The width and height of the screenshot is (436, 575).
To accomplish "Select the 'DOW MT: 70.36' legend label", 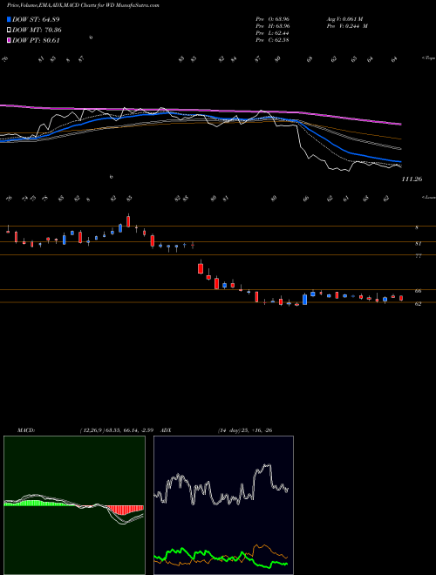I will tap(37, 30).
